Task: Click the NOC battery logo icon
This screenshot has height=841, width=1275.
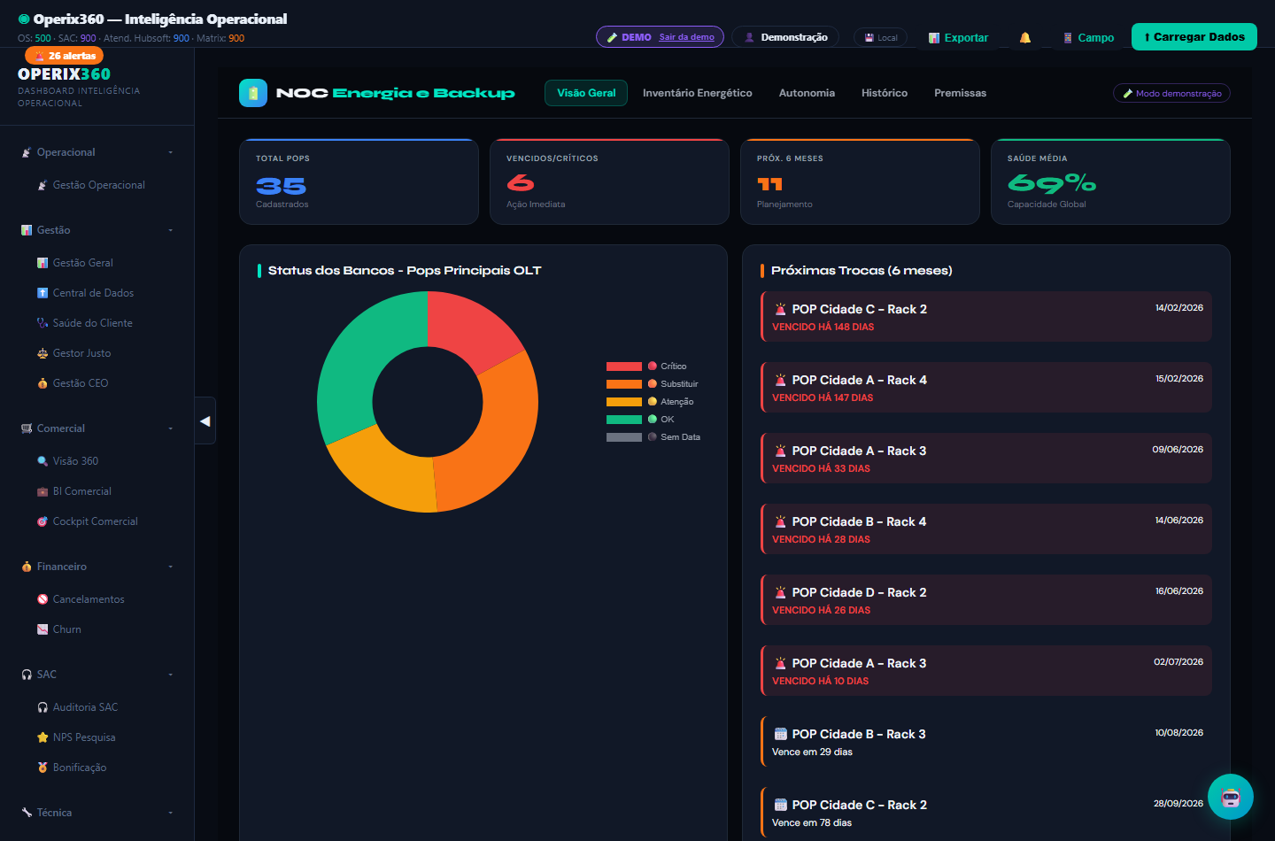Action: [253, 93]
